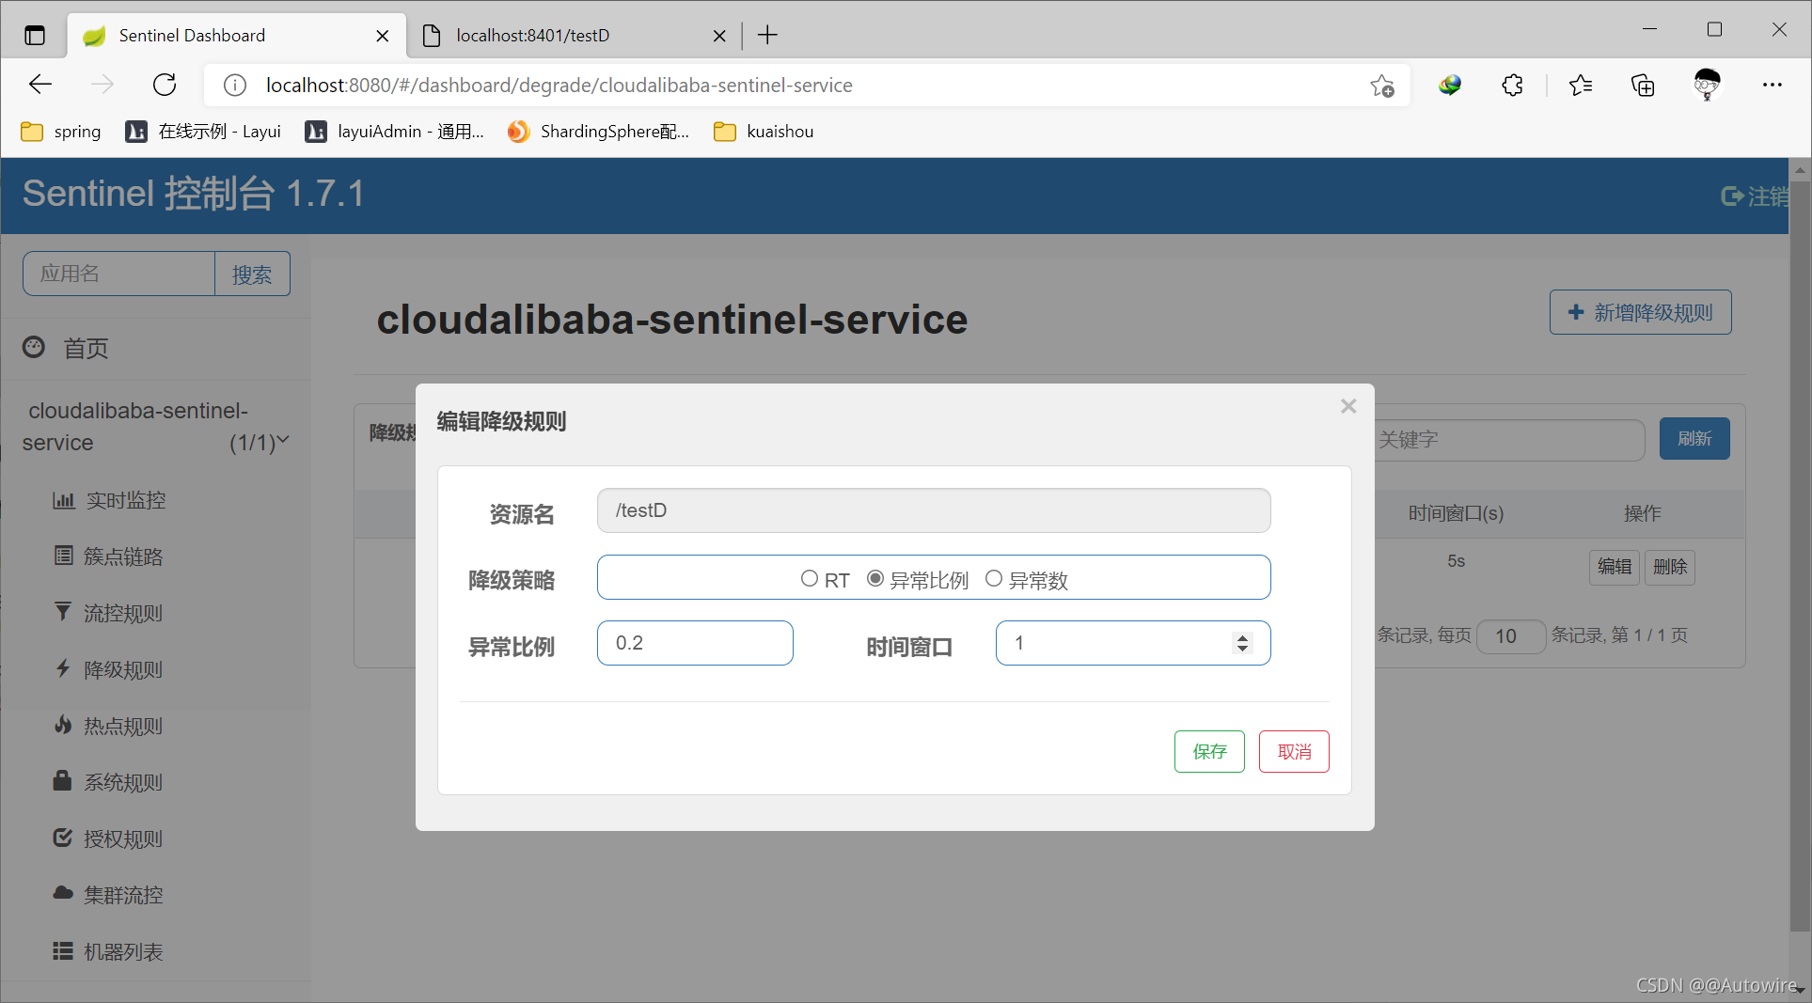Click the 热点规则 flame icon
Image resolution: width=1812 pixels, height=1003 pixels.
tap(63, 725)
